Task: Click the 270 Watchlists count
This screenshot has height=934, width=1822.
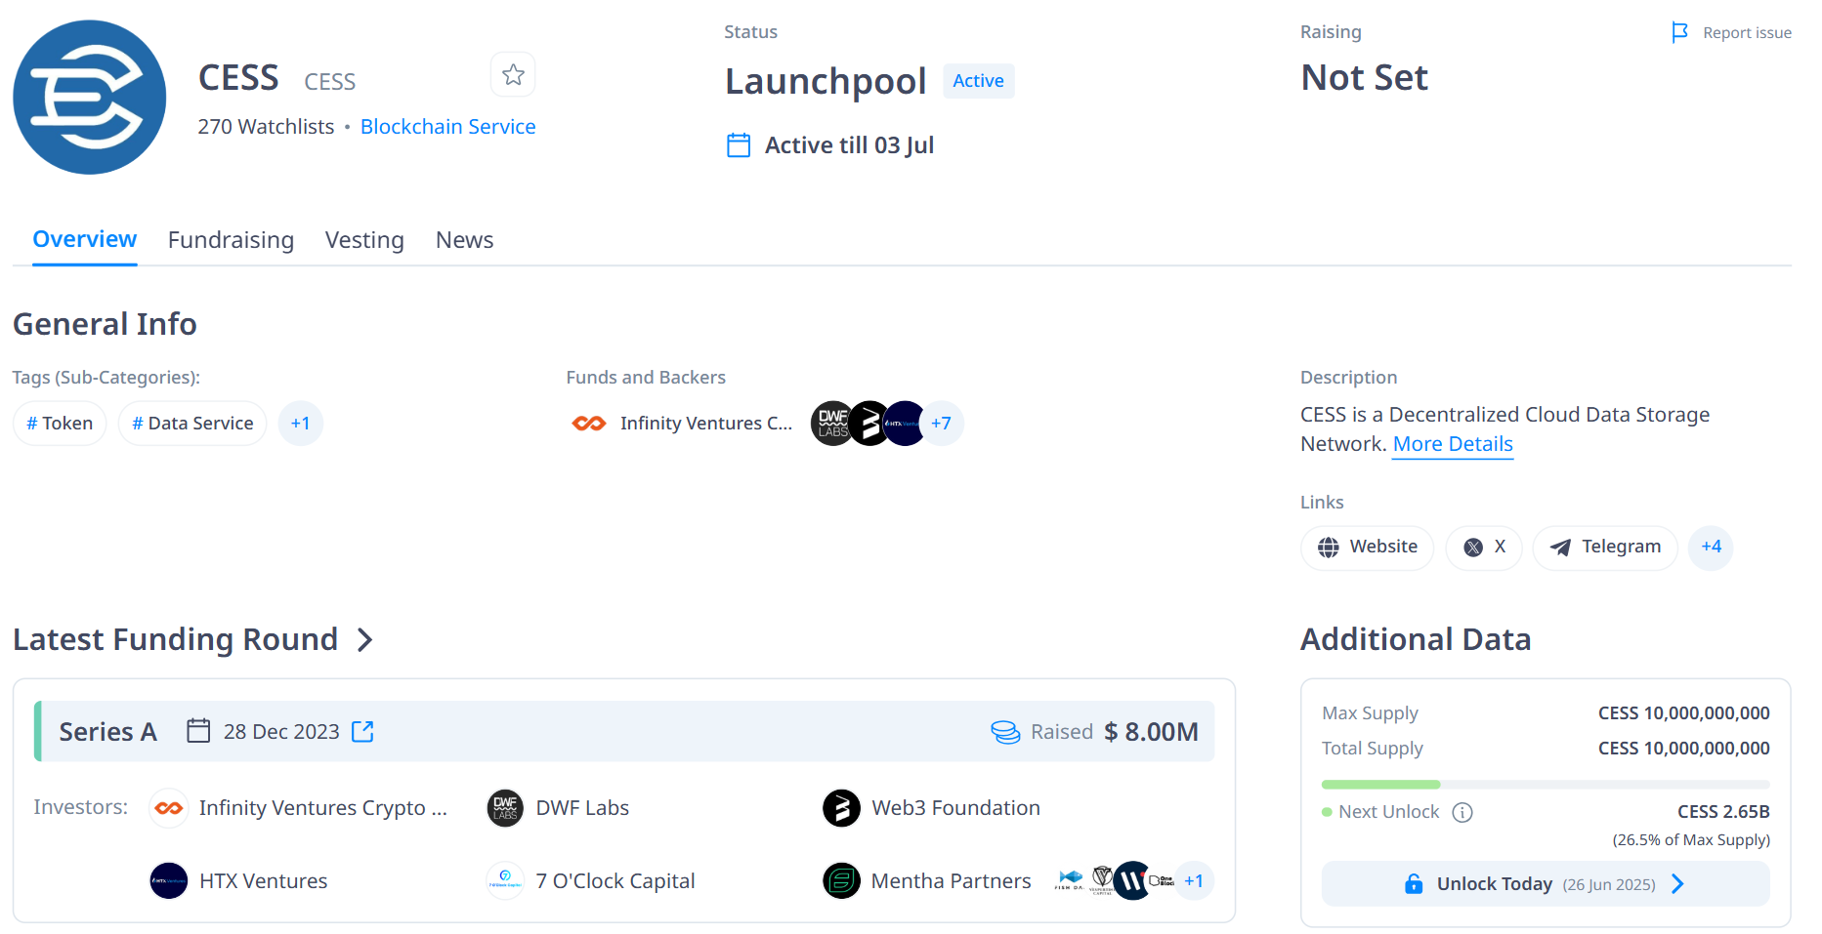Action: pyautogui.click(x=266, y=127)
